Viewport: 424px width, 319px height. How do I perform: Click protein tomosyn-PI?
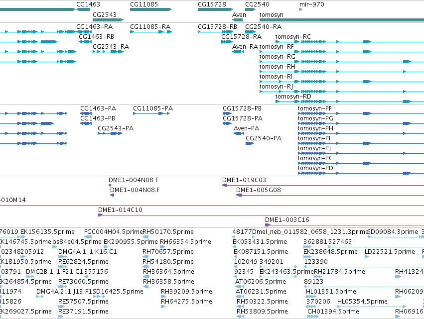point(314,139)
